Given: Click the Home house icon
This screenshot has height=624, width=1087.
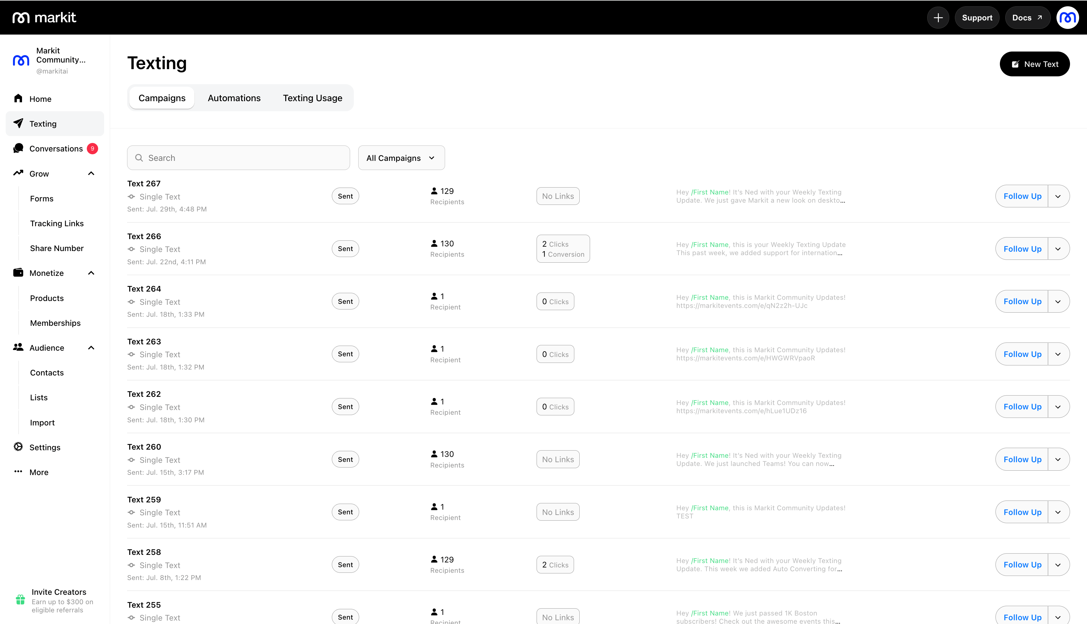Looking at the screenshot, I should click(x=18, y=99).
